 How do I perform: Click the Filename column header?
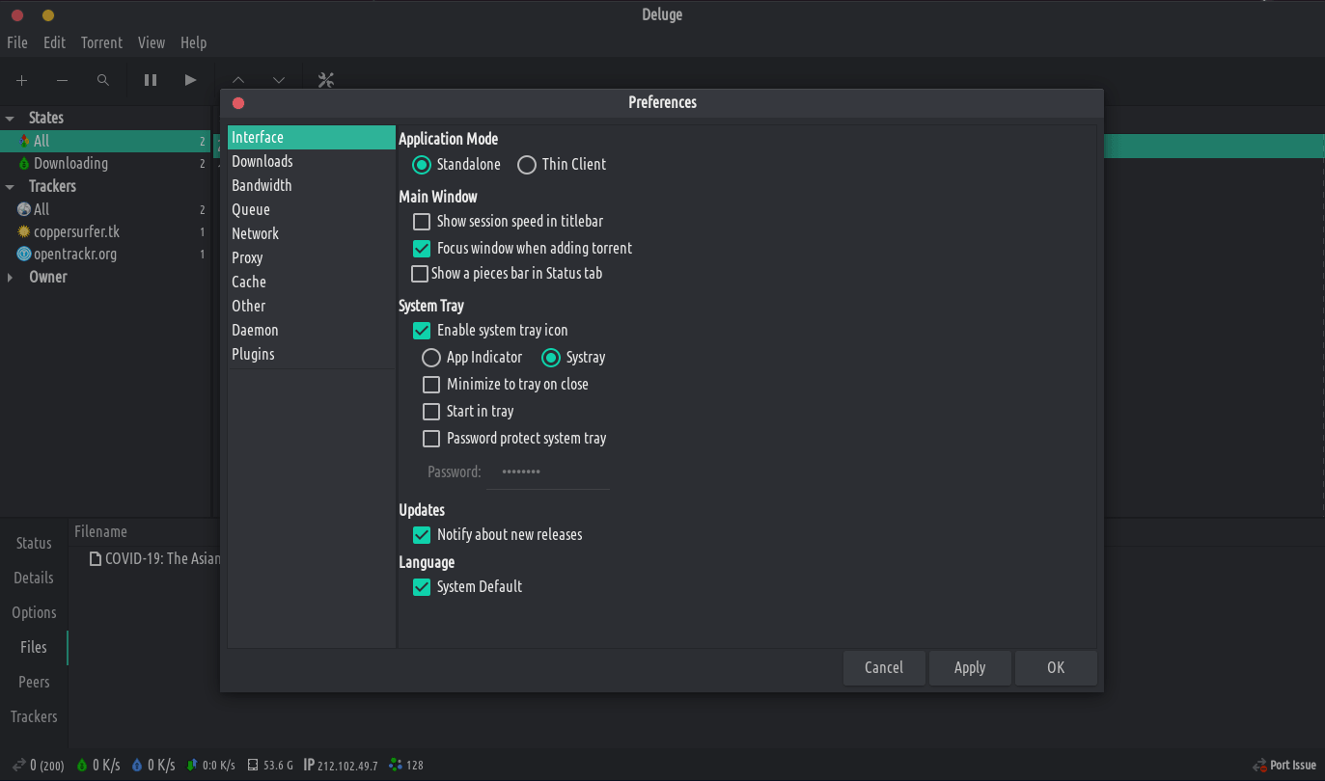coord(100,532)
